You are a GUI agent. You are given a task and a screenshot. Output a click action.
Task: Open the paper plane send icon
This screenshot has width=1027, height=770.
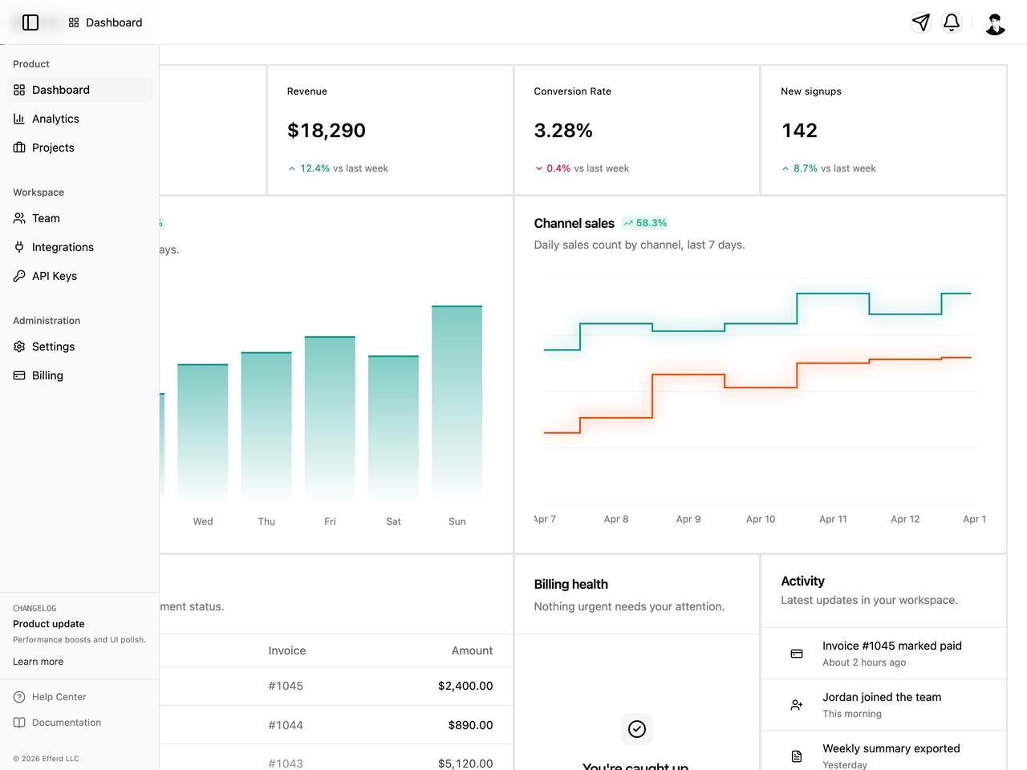point(921,22)
